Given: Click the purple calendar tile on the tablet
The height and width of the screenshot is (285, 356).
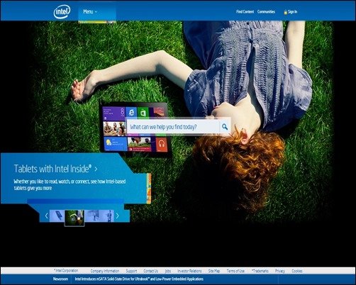Looking at the screenshot, I should (114, 114).
